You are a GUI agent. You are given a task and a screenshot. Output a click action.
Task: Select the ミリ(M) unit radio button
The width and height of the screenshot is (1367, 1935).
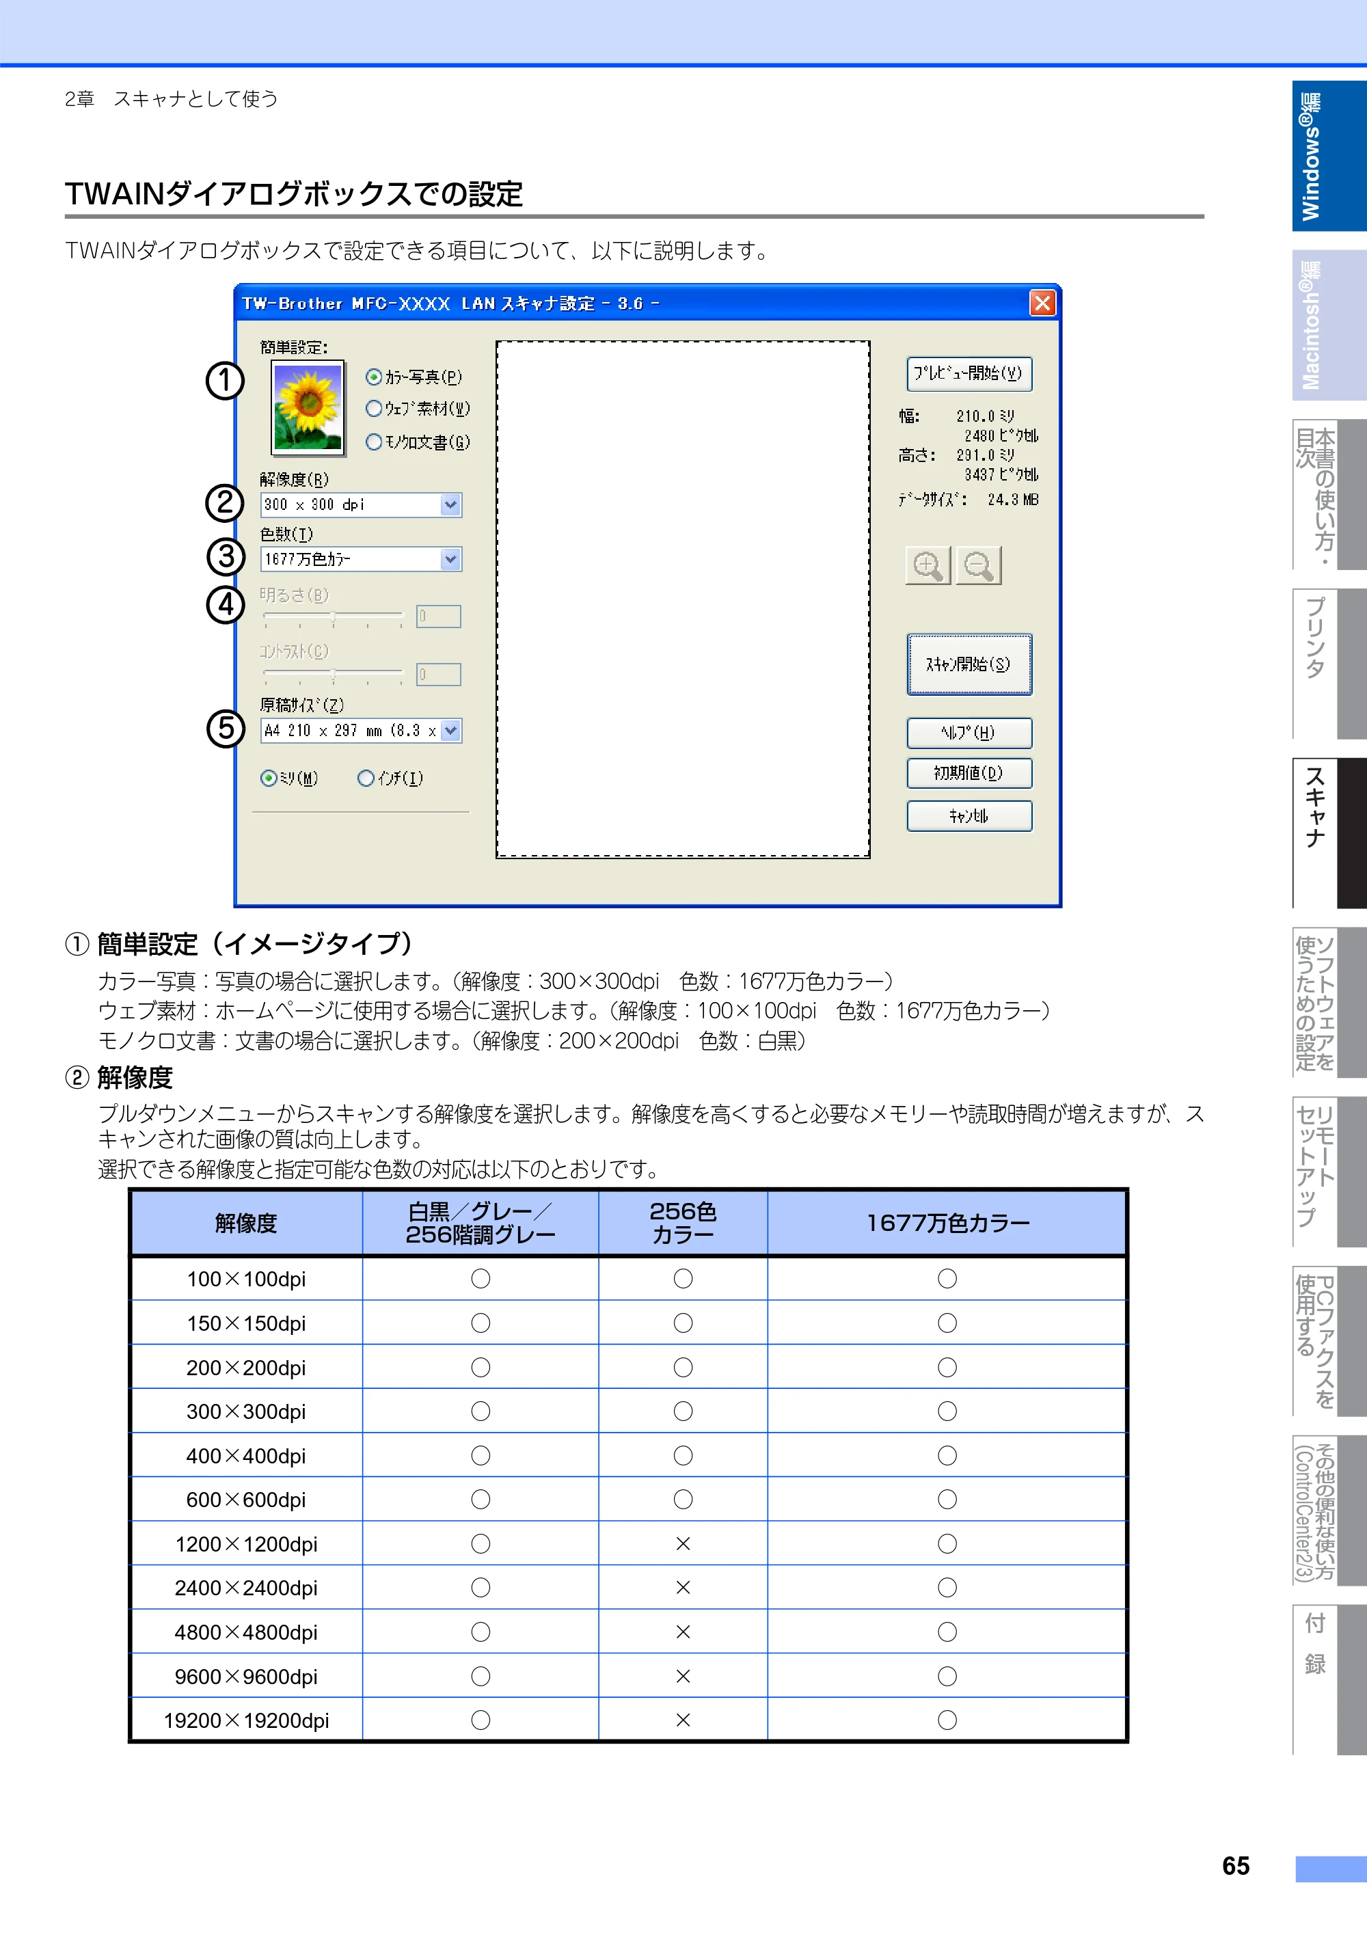click(269, 779)
